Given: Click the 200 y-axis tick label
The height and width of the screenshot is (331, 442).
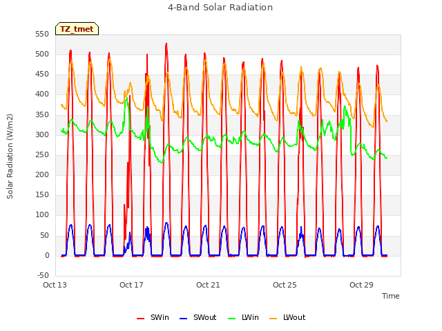Looking at the screenshot, I should tap(42, 174).
